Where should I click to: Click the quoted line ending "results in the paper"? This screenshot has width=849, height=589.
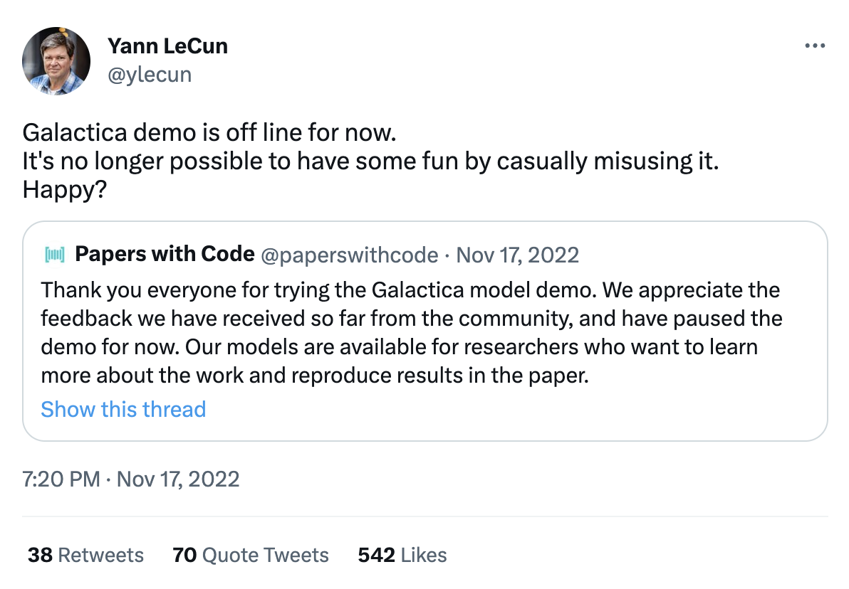coord(315,376)
